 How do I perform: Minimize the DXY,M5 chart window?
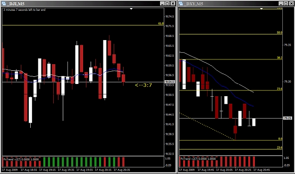tap(281, 4)
